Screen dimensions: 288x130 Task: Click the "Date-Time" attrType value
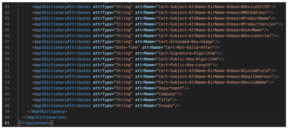pos(126,47)
